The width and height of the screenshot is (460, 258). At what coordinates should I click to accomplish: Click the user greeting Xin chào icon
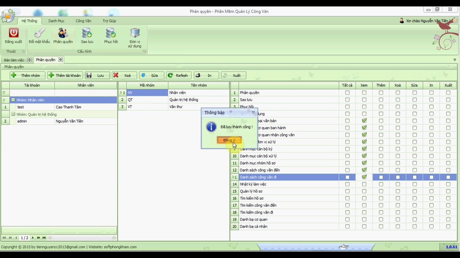coord(402,21)
